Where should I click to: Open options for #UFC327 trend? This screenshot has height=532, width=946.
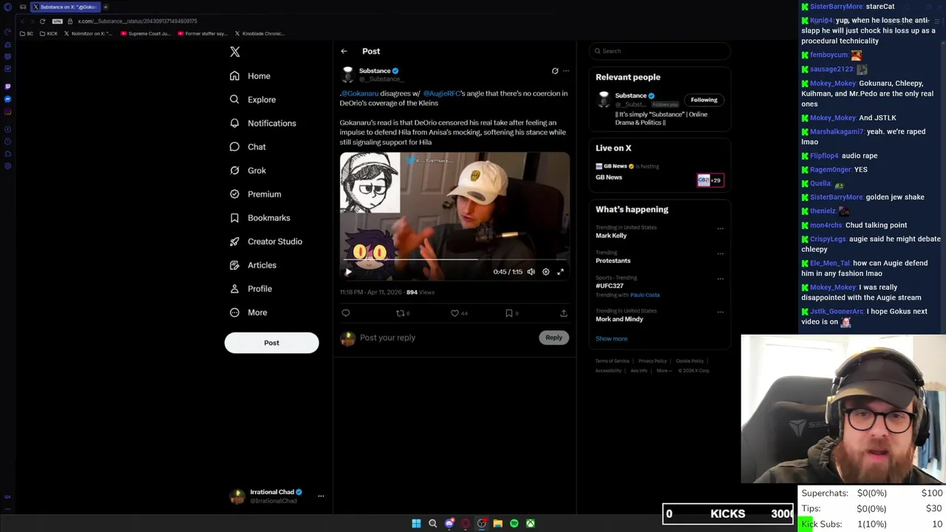point(721,279)
